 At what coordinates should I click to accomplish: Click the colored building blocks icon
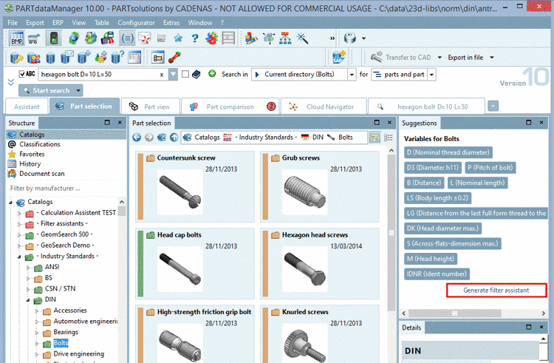(x=251, y=38)
